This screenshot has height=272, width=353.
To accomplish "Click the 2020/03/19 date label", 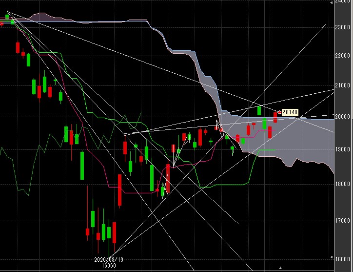I will click(108, 260).
